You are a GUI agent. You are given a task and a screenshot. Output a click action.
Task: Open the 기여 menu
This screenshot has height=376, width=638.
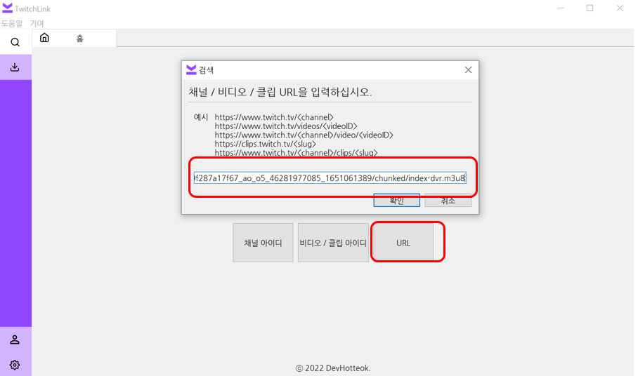(37, 24)
